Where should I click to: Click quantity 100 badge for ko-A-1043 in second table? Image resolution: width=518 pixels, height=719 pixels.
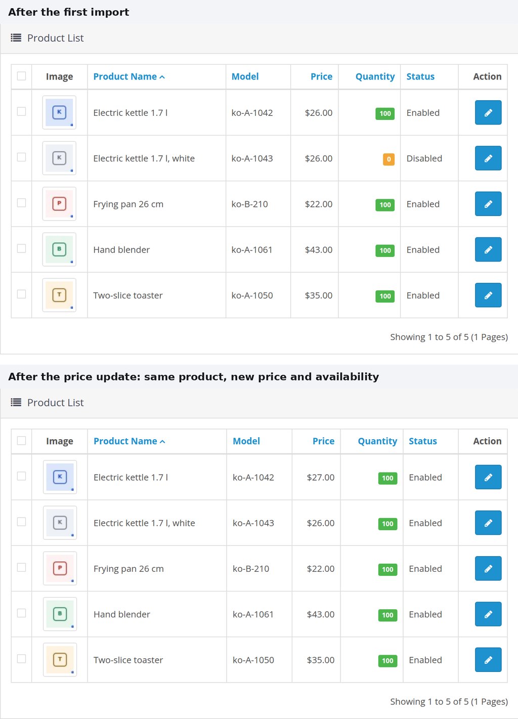(387, 524)
